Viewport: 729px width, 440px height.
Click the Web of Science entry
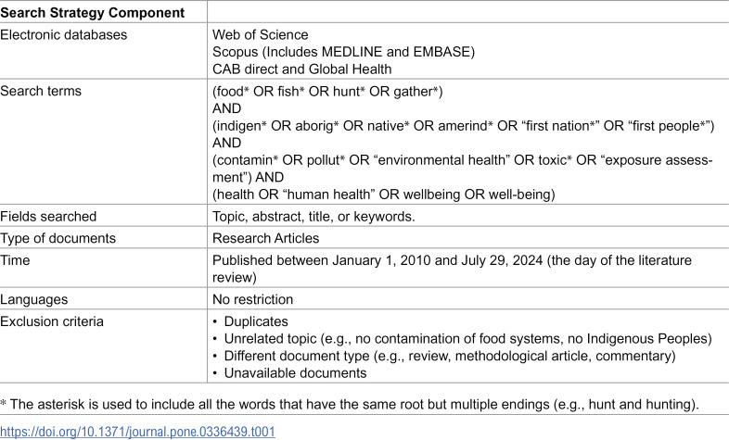(260, 35)
